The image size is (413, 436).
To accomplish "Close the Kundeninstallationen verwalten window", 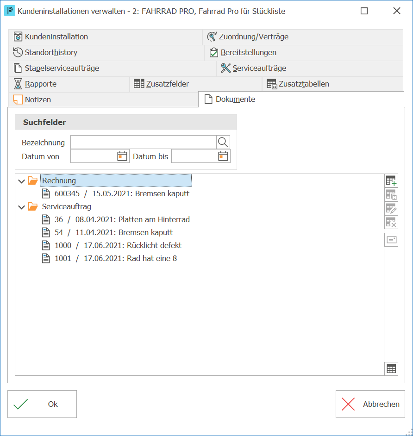I will click(x=397, y=11).
